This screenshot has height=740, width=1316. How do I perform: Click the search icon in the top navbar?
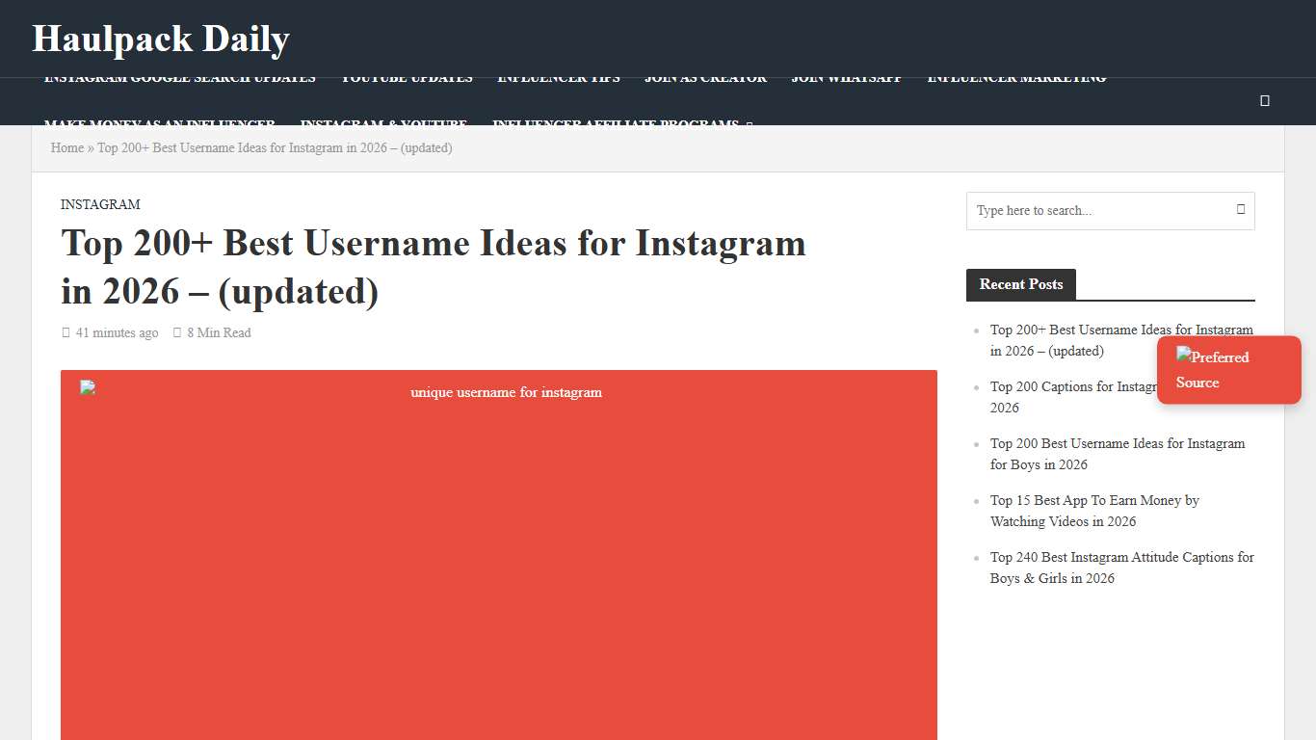1264,100
